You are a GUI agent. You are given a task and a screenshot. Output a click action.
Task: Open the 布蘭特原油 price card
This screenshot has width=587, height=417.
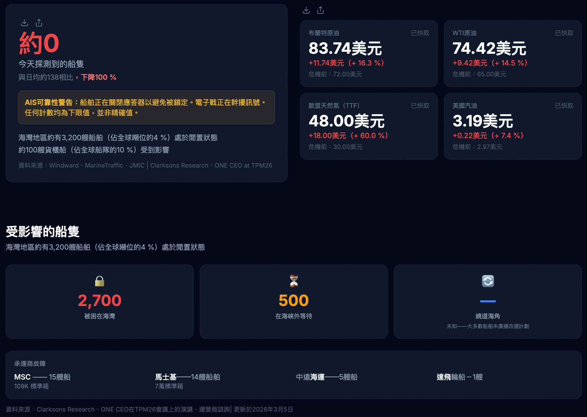369,53
